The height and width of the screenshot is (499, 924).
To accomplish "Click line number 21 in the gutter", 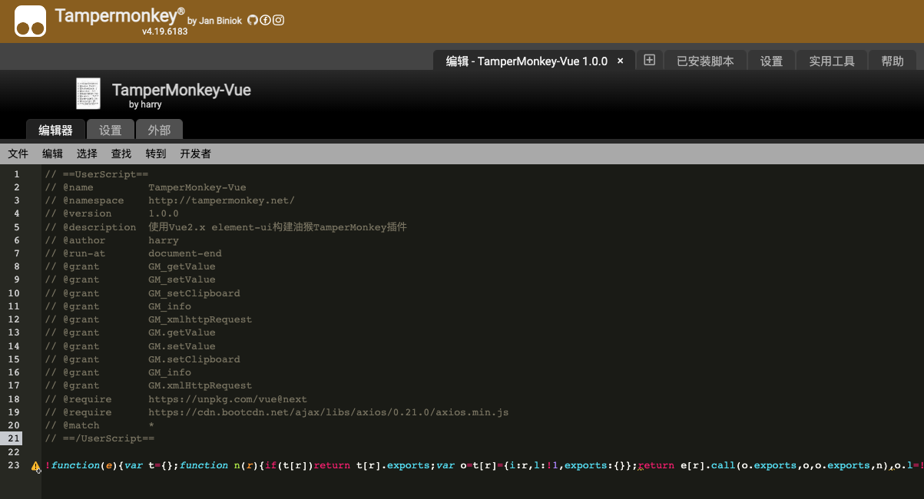I will (15, 438).
